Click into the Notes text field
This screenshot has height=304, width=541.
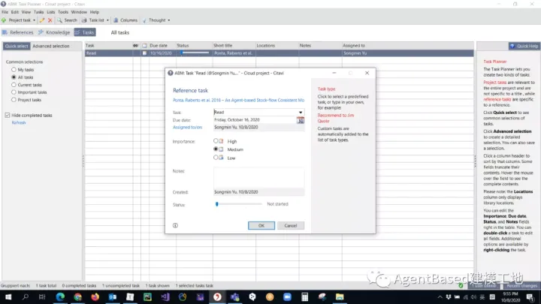point(258,177)
